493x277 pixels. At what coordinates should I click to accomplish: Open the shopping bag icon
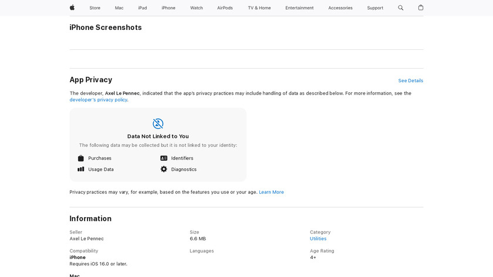tap(420, 8)
